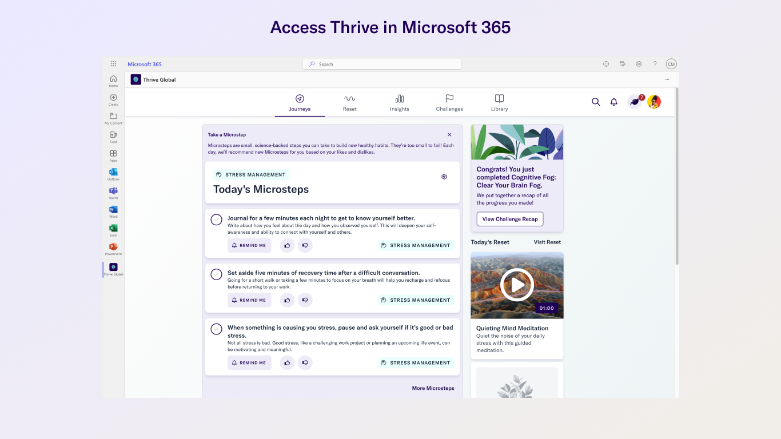The width and height of the screenshot is (781, 439).
Task: Click the Stress Management header tag above Today's Microsteps
Action: pyautogui.click(x=251, y=175)
